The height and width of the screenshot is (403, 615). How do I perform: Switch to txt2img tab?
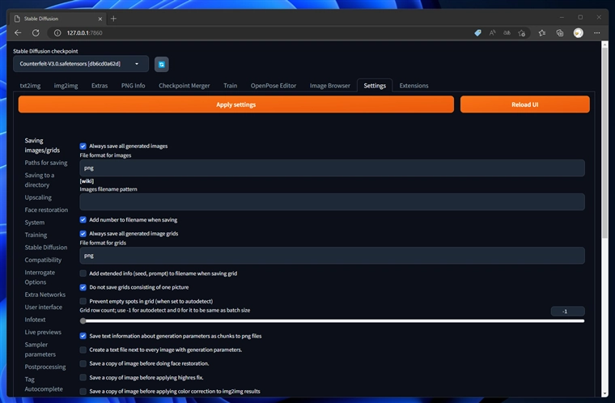30,86
